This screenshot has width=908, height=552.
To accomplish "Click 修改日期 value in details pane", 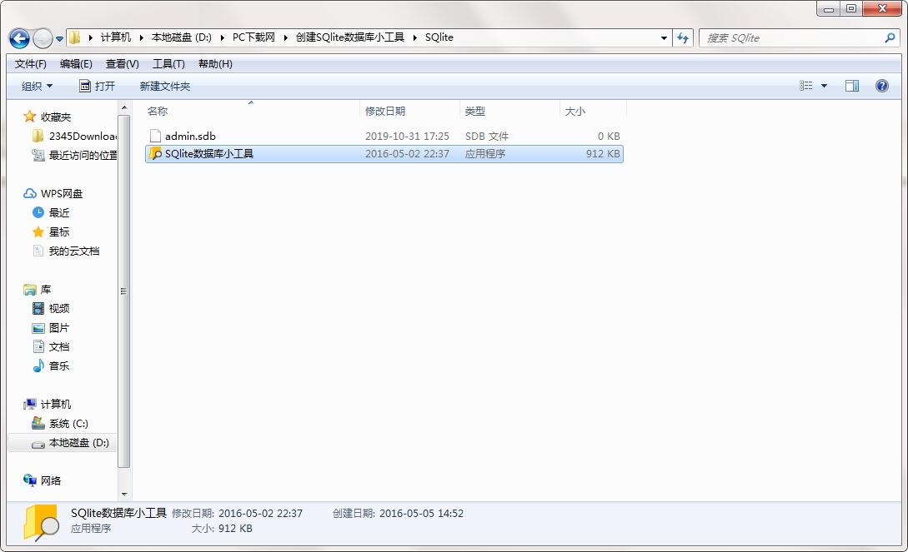I will [261, 513].
